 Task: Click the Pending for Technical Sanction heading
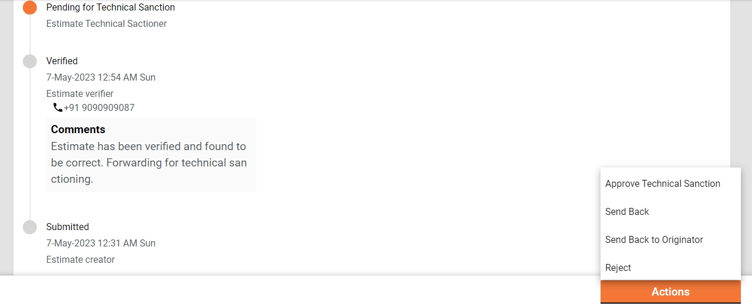111,8
